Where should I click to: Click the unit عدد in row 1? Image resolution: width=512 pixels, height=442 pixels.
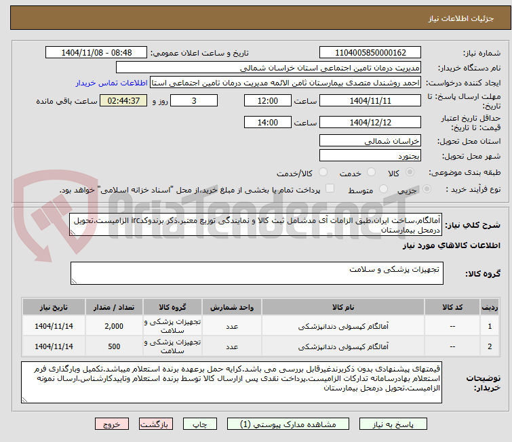[x=232, y=326]
